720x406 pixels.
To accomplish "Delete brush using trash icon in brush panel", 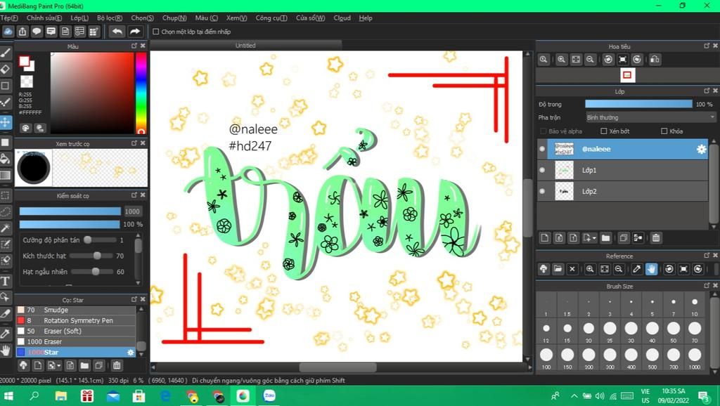I will [x=117, y=365].
